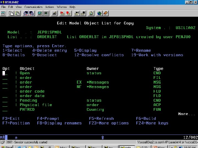Viewport: 198px width, 148px height.
Task: Click the F6=Build function key label
Action: click(x=146, y=119)
